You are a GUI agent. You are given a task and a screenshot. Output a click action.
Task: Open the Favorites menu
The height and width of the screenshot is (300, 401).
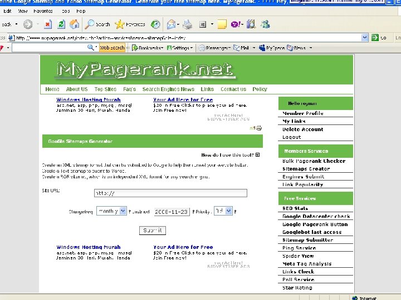click(x=43, y=11)
